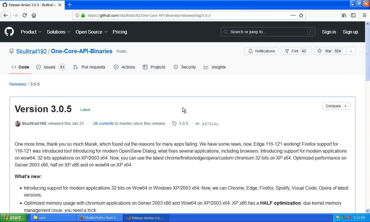Toggle the Firefox sidebar icon
The width and height of the screenshot is (370, 222).
pos(353,15)
